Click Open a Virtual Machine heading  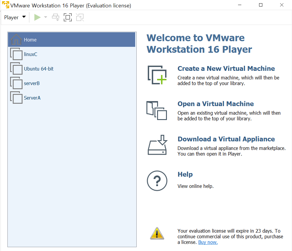(x=216, y=104)
